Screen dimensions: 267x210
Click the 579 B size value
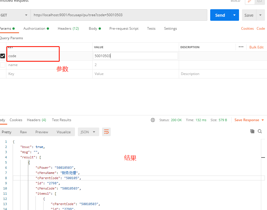point(223,120)
